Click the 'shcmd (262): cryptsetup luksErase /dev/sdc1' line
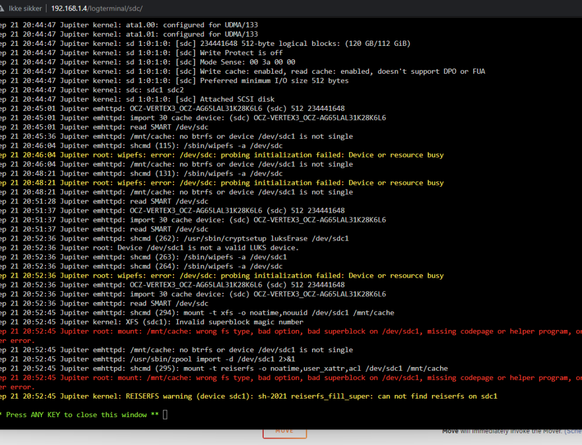 175,238
